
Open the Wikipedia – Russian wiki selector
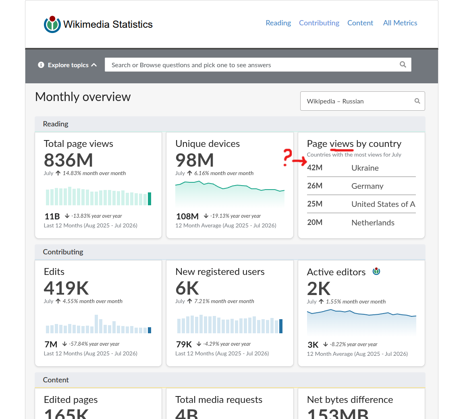[x=362, y=101]
